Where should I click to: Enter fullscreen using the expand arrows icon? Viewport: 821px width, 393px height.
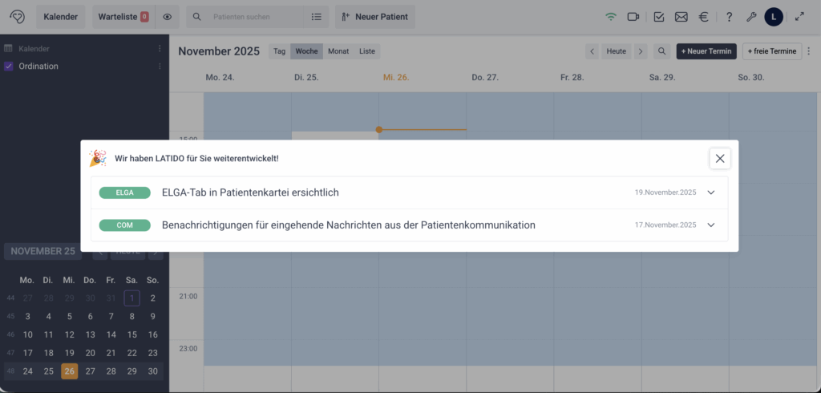tap(799, 17)
